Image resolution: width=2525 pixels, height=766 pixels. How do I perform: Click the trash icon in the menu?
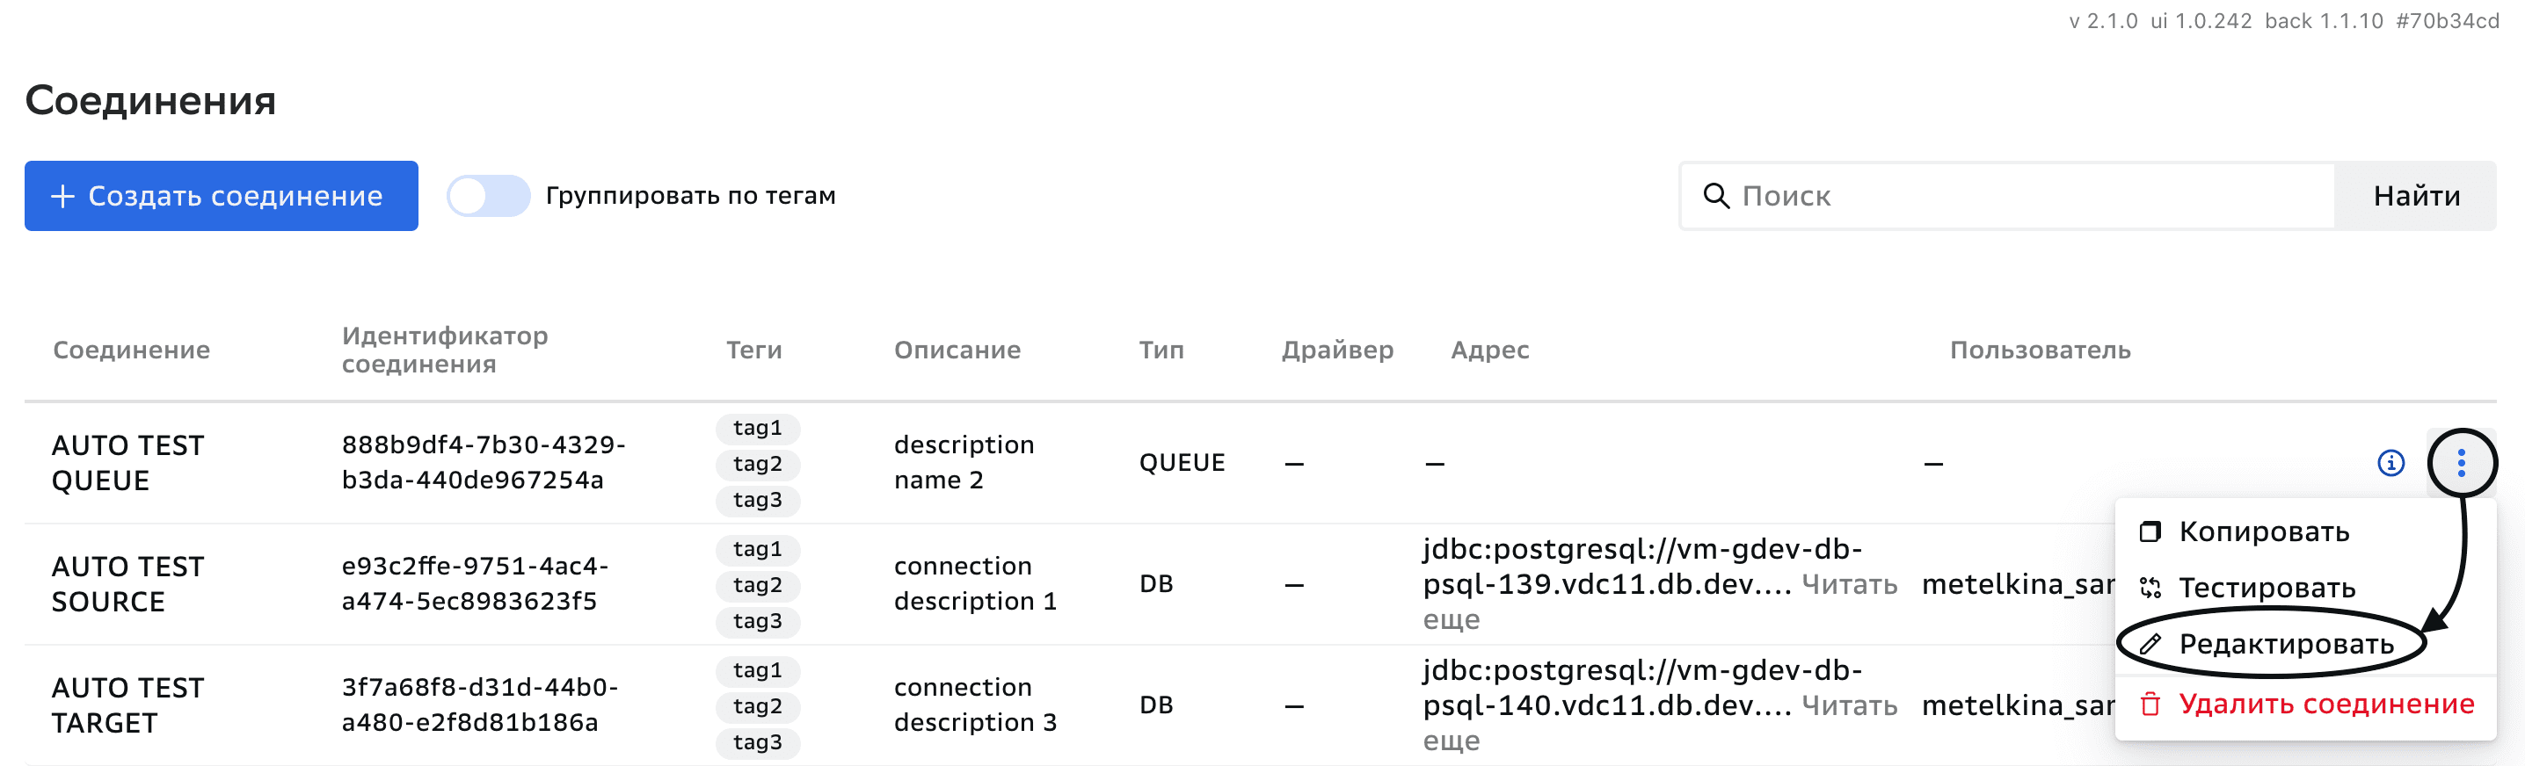pos(2150,705)
